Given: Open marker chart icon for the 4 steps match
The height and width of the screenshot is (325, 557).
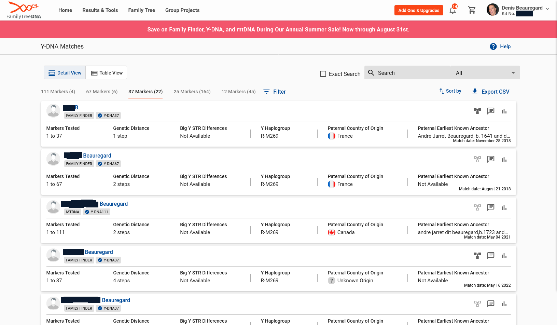Looking at the screenshot, I should 504,255.
